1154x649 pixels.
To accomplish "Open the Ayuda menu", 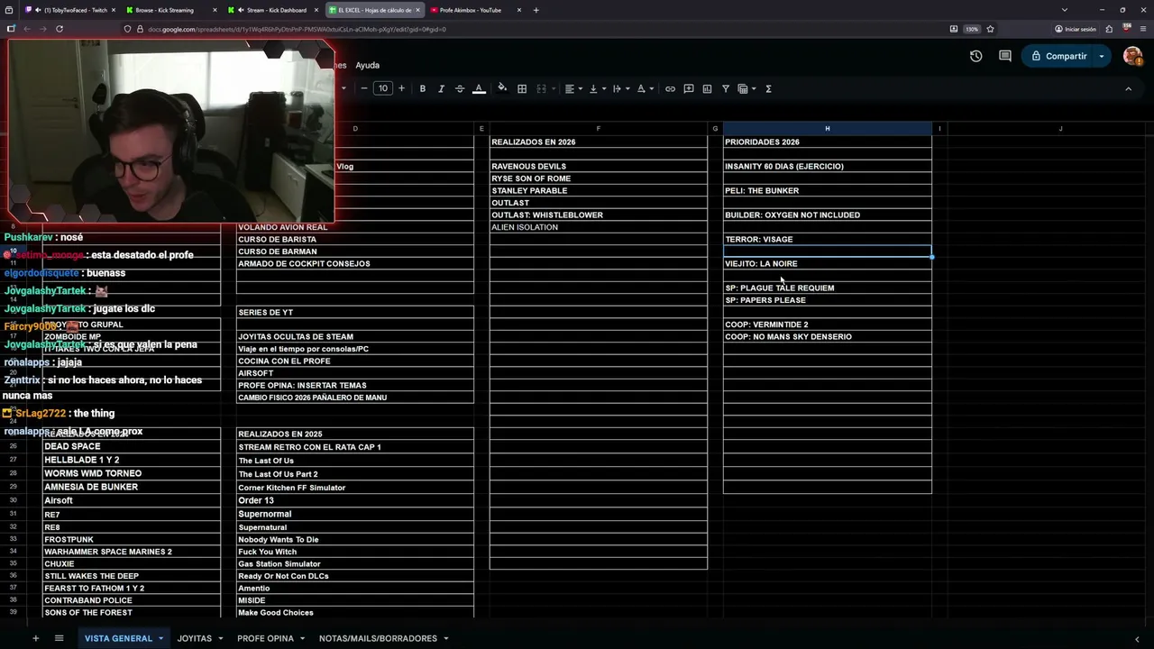I will (x=367, y=65).
